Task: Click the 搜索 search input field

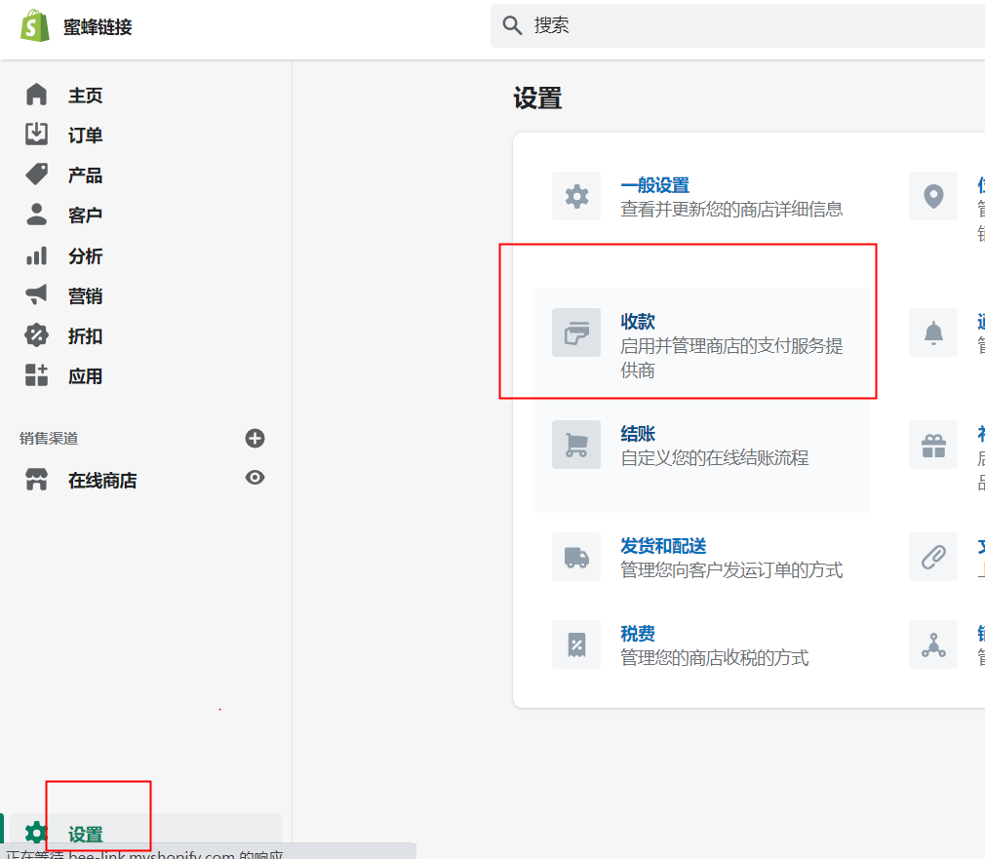Action: (737, 25)
